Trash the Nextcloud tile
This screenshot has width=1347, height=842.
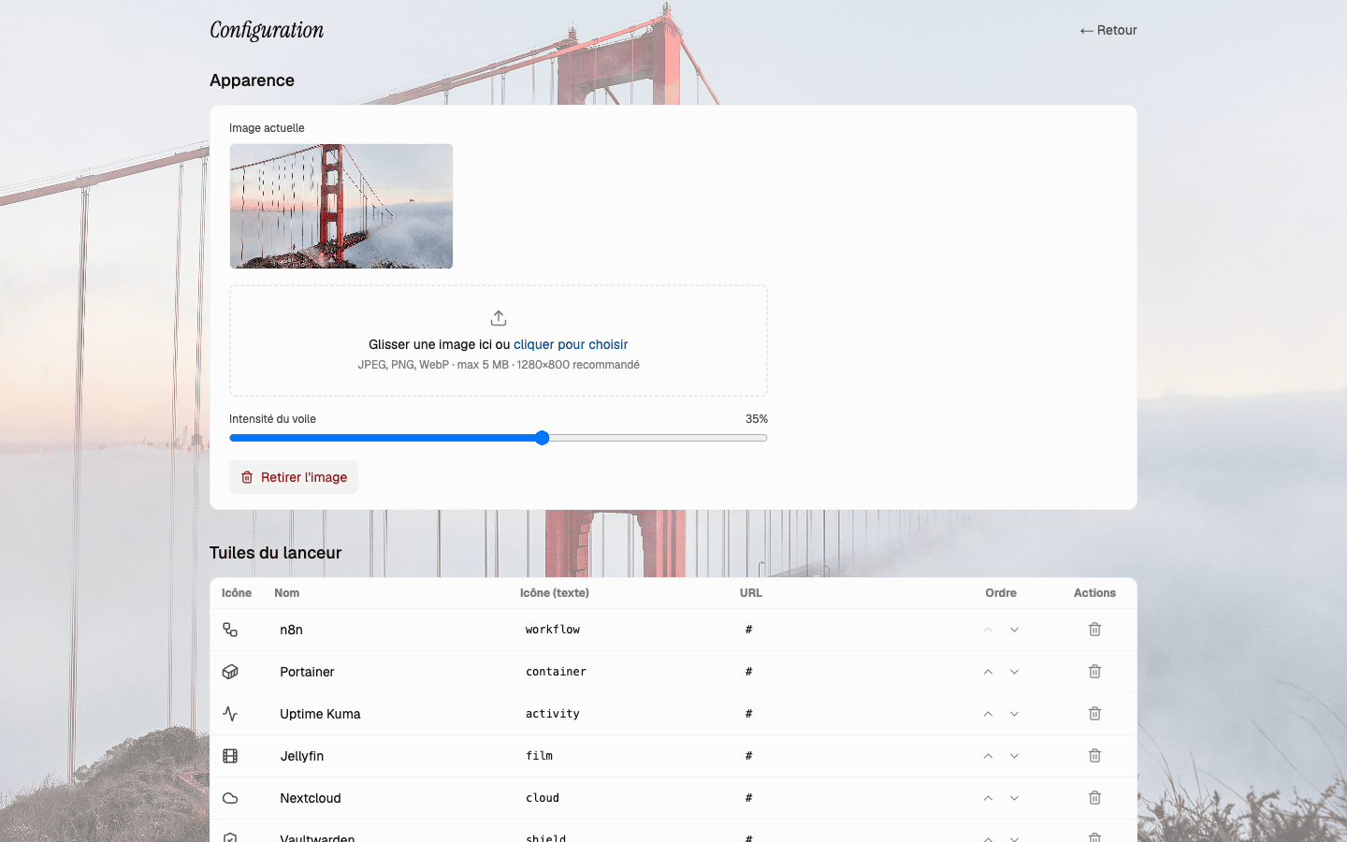(x=1094, y=798)
